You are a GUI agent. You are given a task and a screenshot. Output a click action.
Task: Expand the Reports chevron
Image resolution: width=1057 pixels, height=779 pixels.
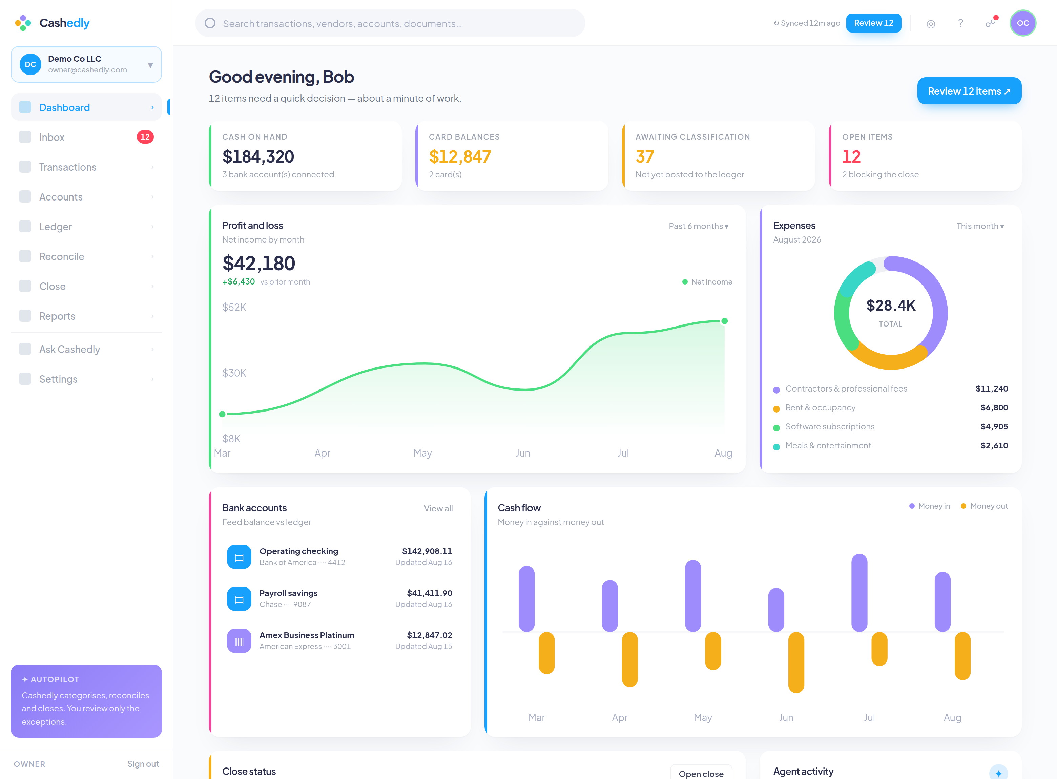(x=152, y=316)
